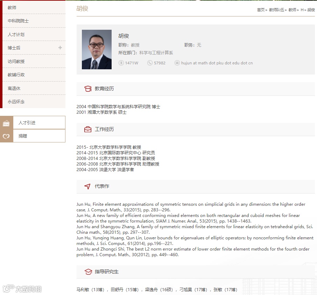
Task: Click the department 科学与工程计算系
Action: [156, 53]
